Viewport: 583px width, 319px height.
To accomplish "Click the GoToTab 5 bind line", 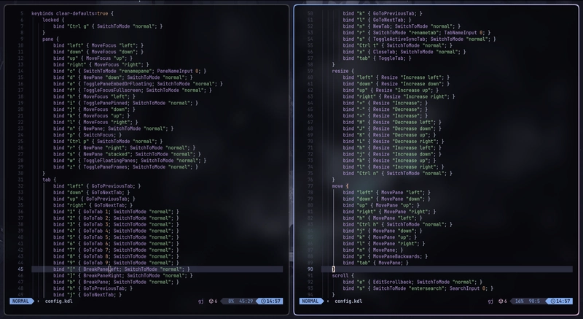I will pyautogui.click(x=116, y=237).
